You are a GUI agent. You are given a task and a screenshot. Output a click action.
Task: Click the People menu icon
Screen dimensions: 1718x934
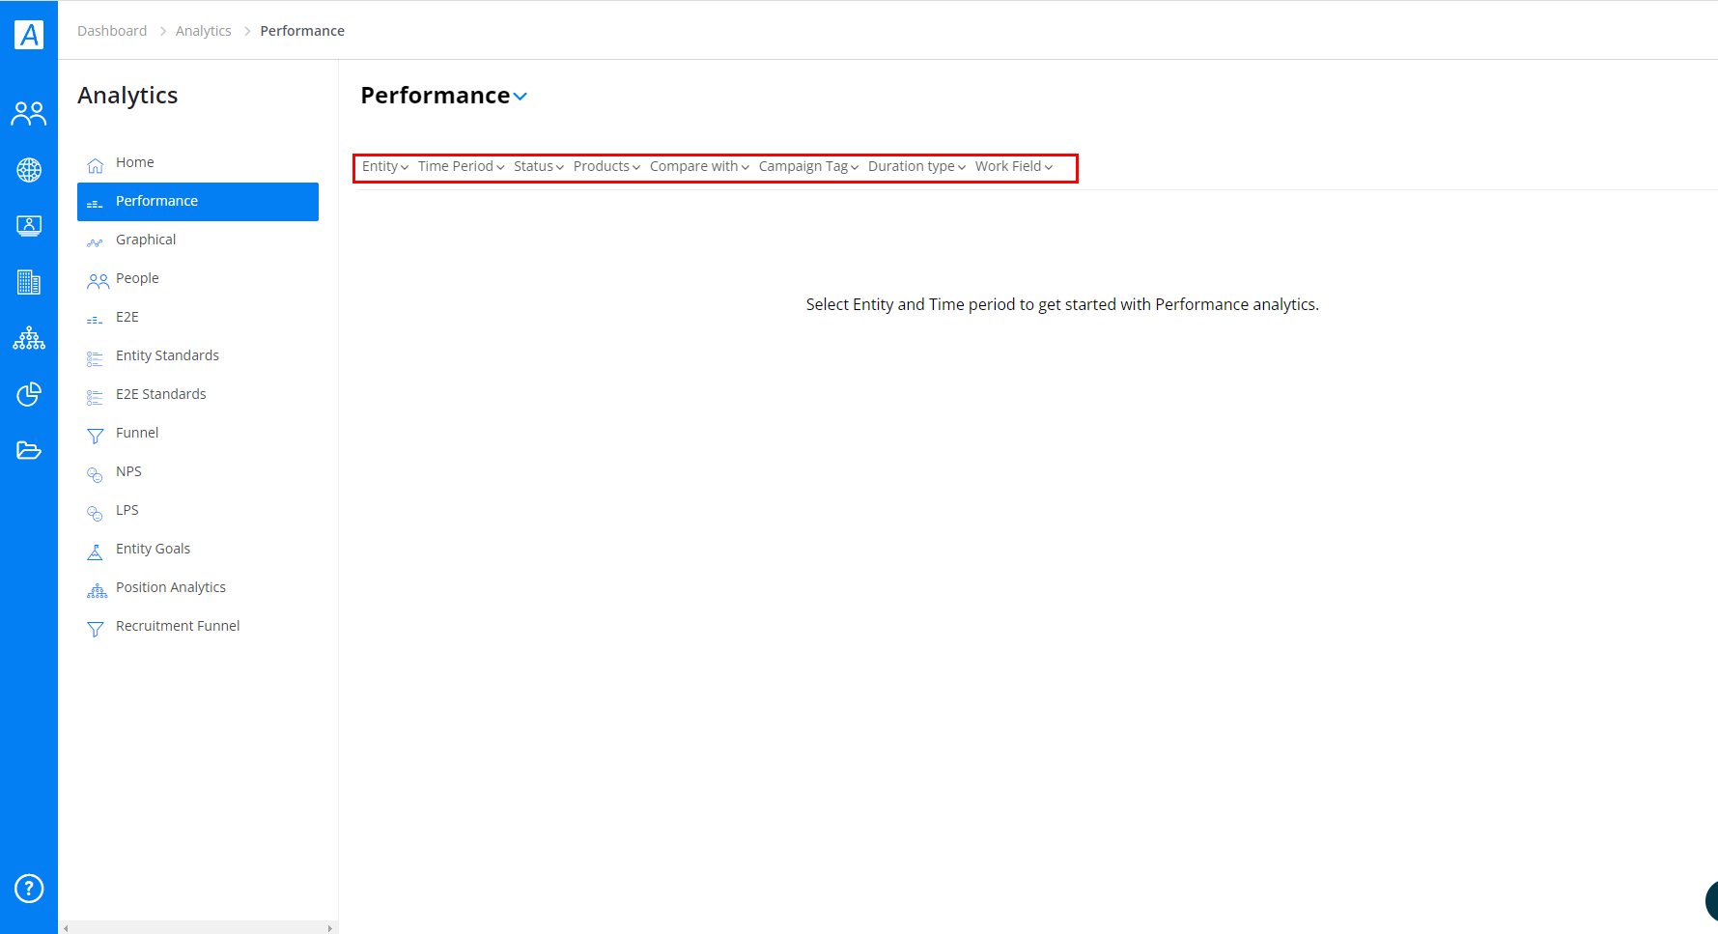(x=98, y=281)
